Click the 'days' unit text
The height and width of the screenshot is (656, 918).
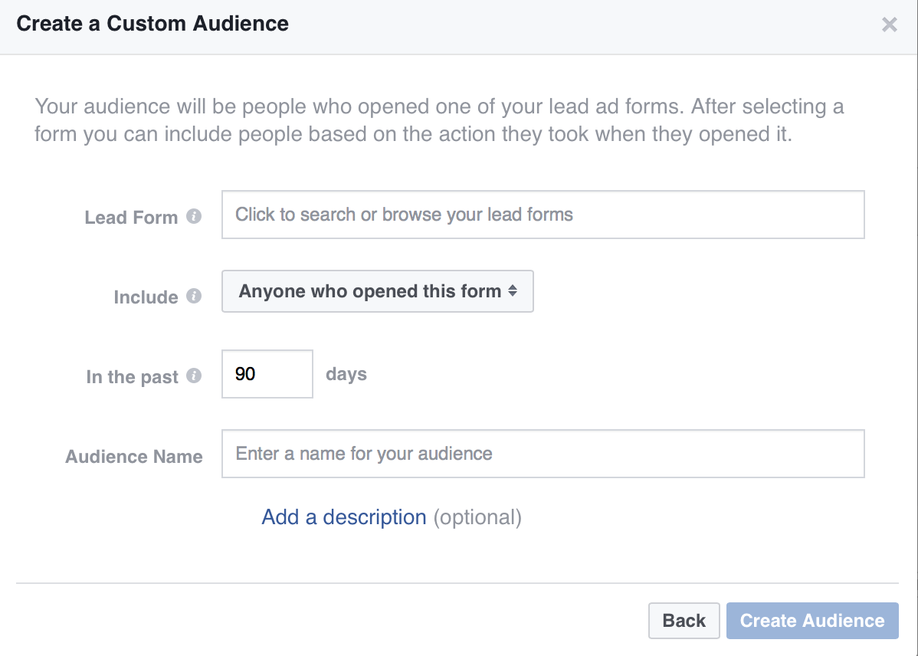pos(346,375)
